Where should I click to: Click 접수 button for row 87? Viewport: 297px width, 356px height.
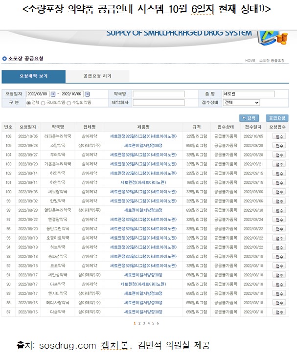[x=279, y=312]
